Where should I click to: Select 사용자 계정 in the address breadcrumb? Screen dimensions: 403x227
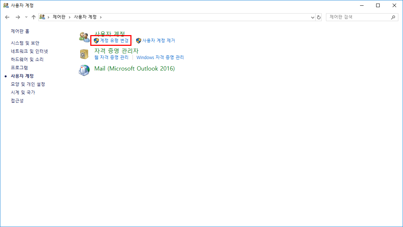pyautogui.click(x=85, y=17)
